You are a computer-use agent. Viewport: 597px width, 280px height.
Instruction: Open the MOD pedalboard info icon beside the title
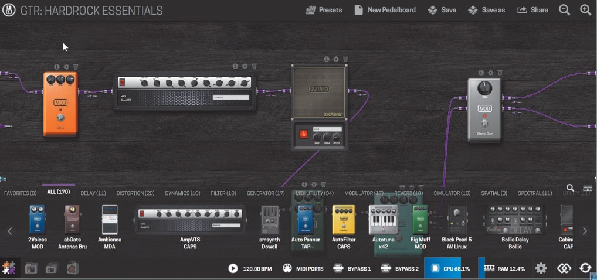[9, 10]
